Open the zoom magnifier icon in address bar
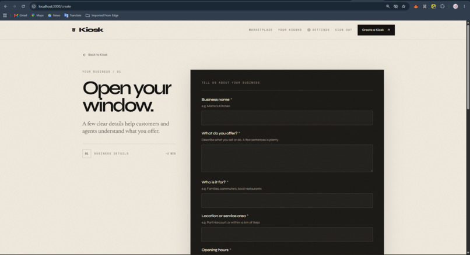The image size is (470, 255). point(388,6)
